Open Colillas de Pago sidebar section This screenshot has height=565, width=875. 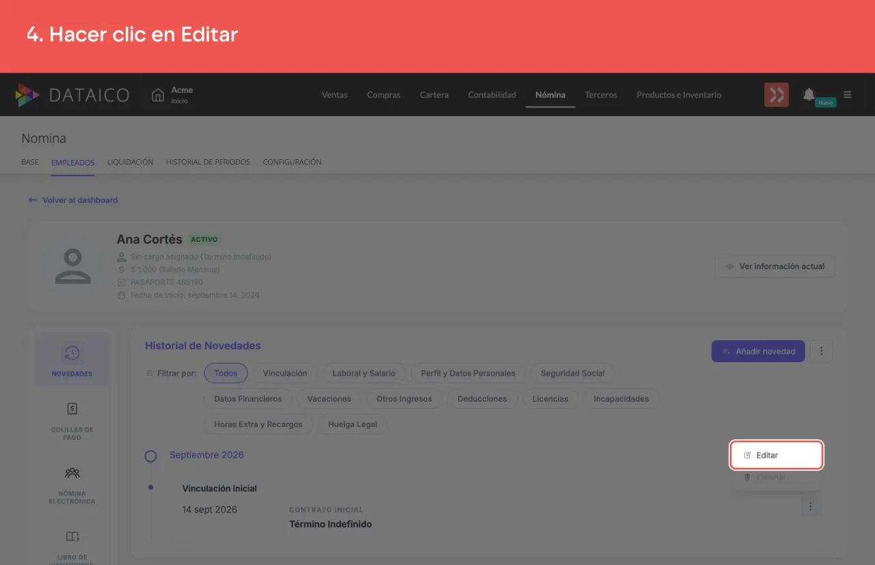pyautogui.click(x=72, y=420)
